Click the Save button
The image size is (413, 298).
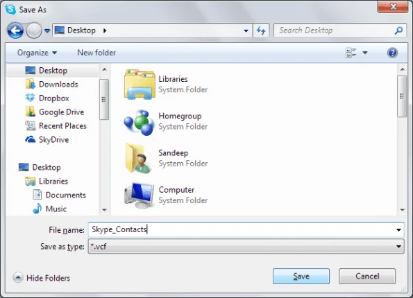coord(301,276)
